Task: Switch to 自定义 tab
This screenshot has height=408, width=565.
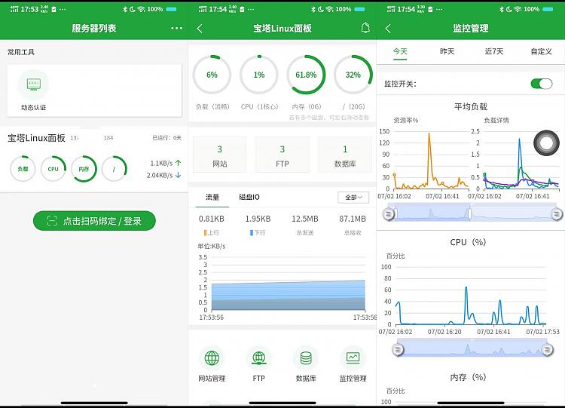Action: (x=541, y=51)
